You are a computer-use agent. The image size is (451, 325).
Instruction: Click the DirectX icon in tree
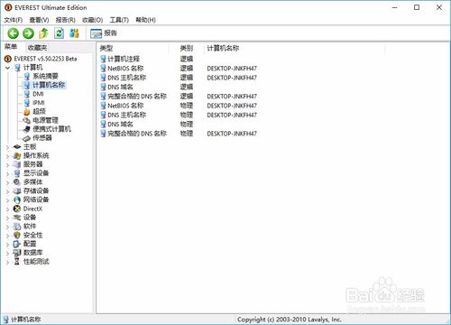coord(17,209)
